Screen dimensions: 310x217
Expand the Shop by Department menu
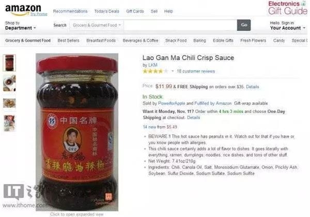(x=21, y=25)
